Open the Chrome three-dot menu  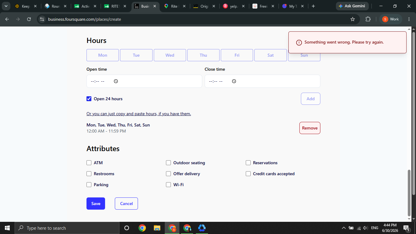coord(409,19)
